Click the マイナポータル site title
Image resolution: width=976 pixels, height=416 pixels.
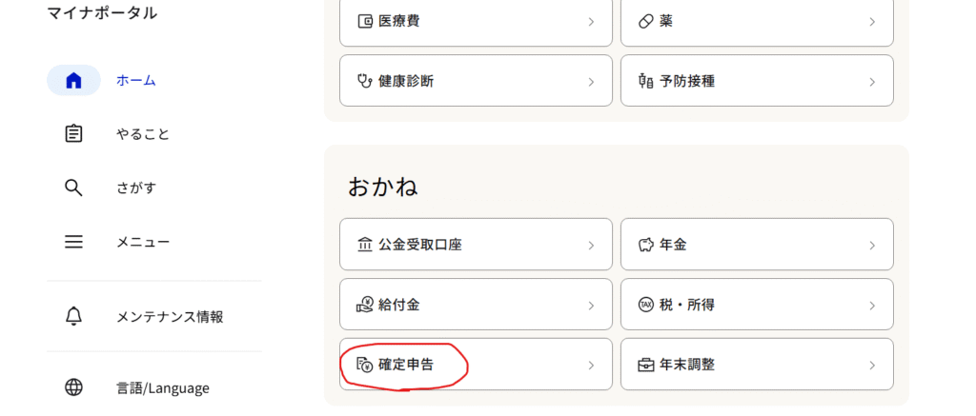(x=102, y=13)
